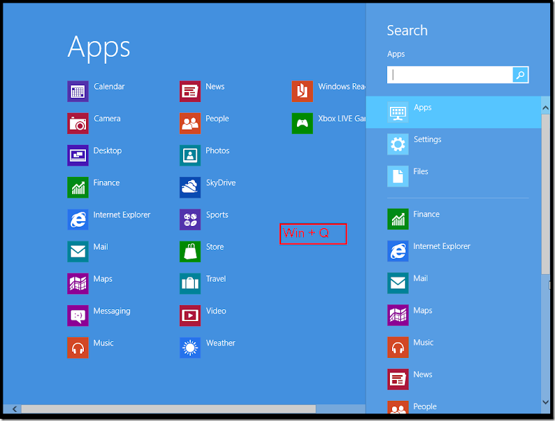Open Finance icon in the Apps list
555x421 pixels.
[x=78, y=187]
